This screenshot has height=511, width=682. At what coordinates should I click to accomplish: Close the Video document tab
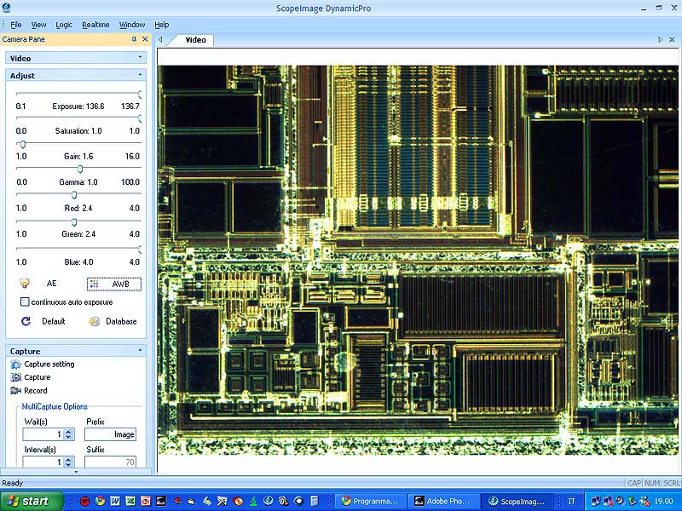pyautogui.click(x=672, y=39)
